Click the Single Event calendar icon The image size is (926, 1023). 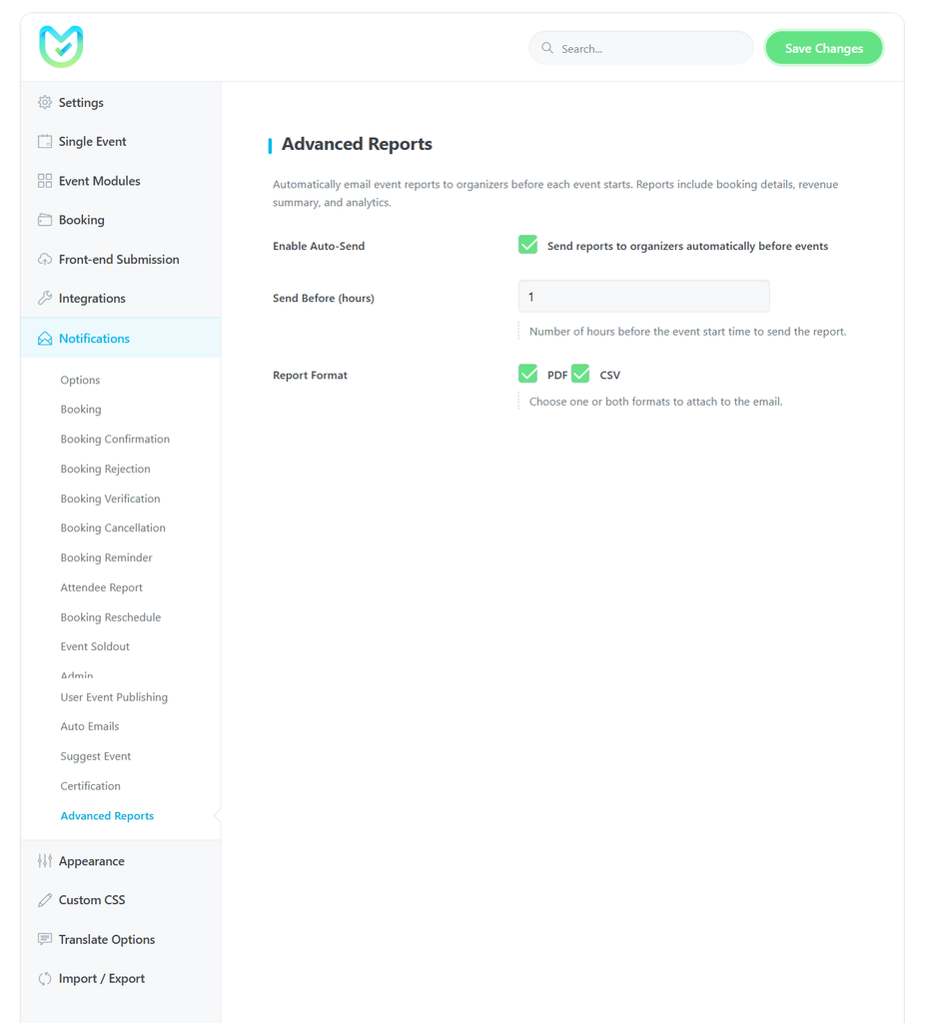[44, 142]
